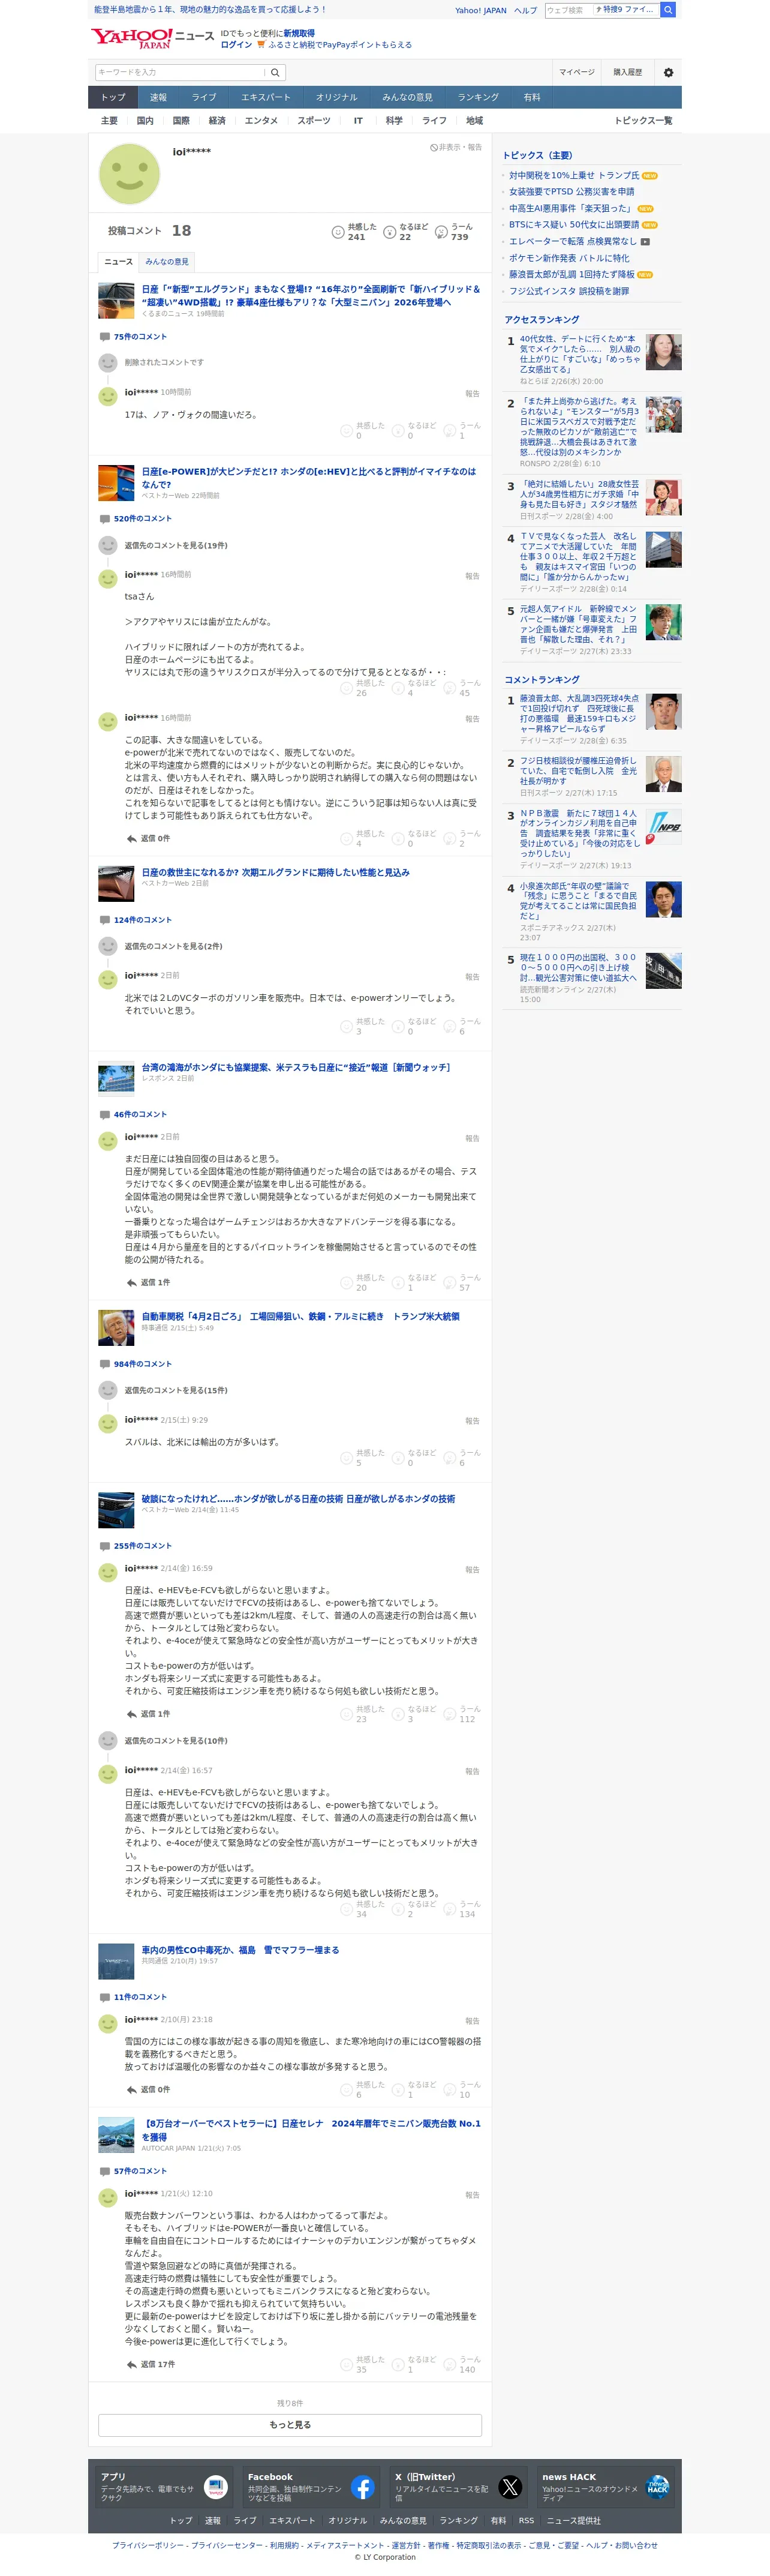
Task: Click the keyword search magnifier icon
Action: 276,72
